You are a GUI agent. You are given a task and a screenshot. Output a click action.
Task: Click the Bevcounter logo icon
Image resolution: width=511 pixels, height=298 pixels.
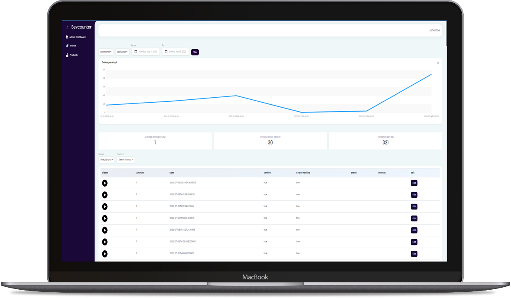pyautogui.click(x=67, y=27)
